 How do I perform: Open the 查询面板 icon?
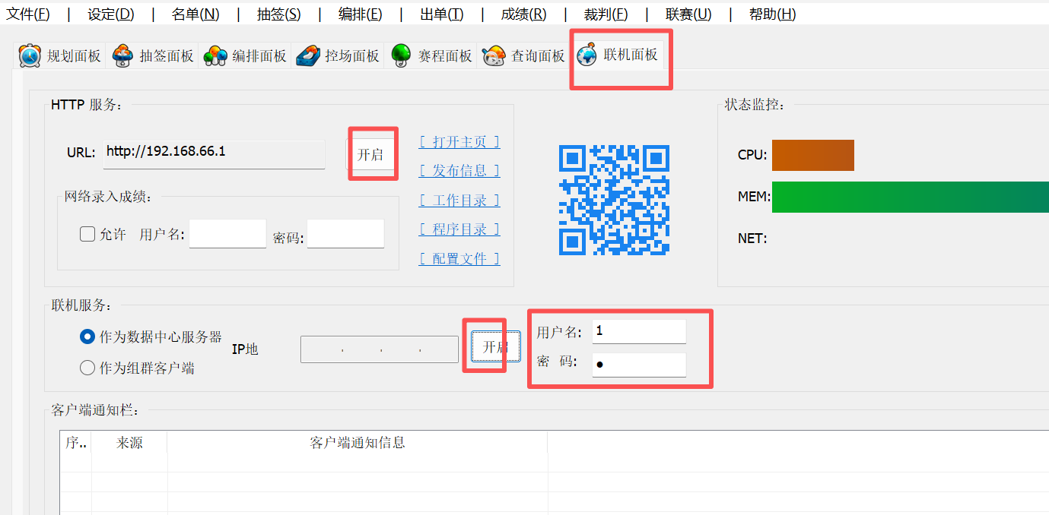tap(494, 55)
